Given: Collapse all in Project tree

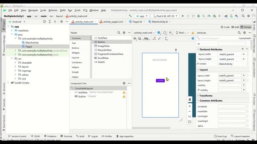Looking at the screenshot, I should point(55,22).
